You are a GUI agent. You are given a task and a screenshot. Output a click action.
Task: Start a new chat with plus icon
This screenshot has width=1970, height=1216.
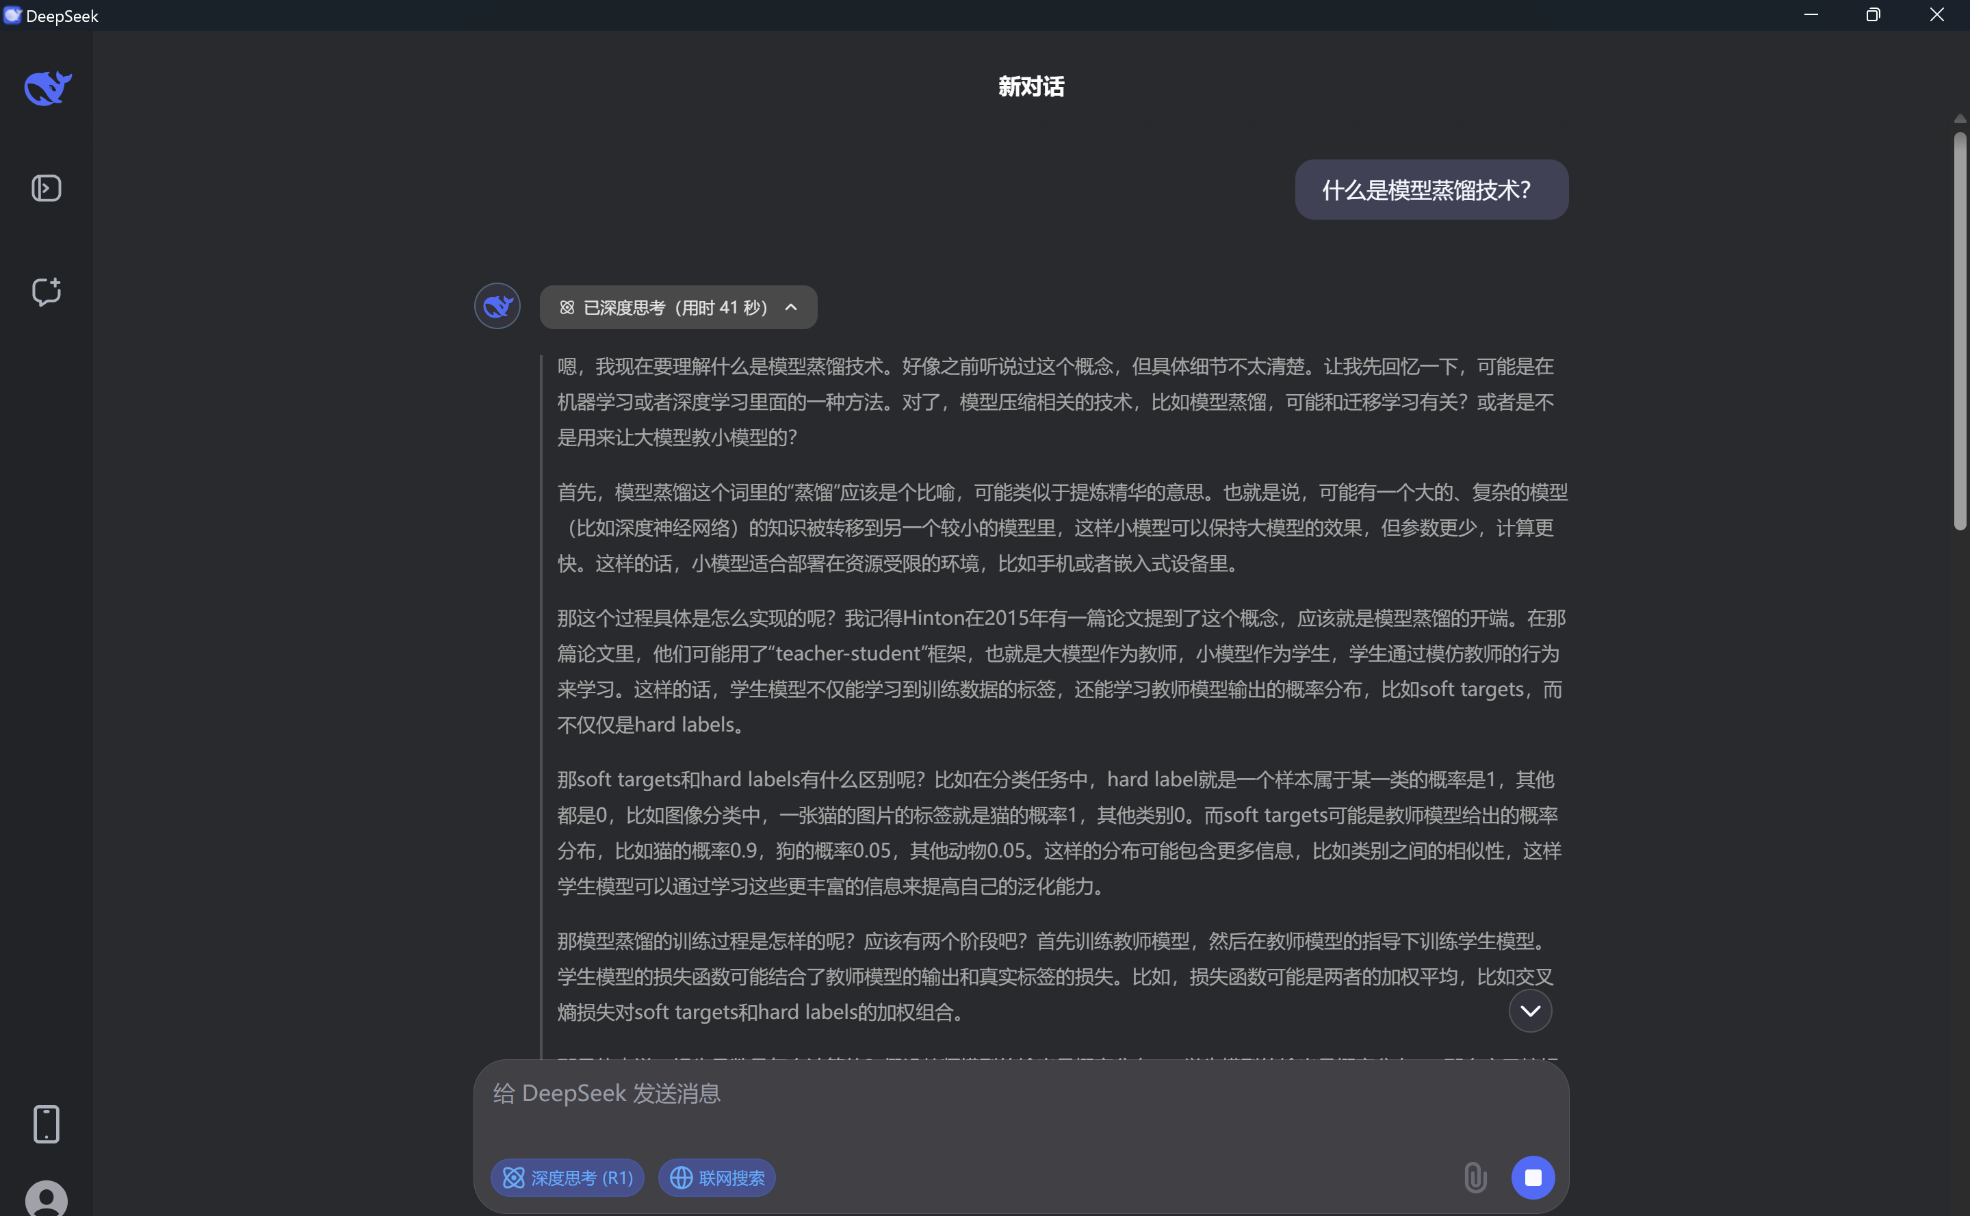(x=46, y=291)
